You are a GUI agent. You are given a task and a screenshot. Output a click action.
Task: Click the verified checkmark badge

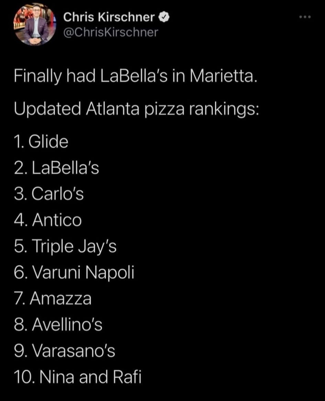164,17
